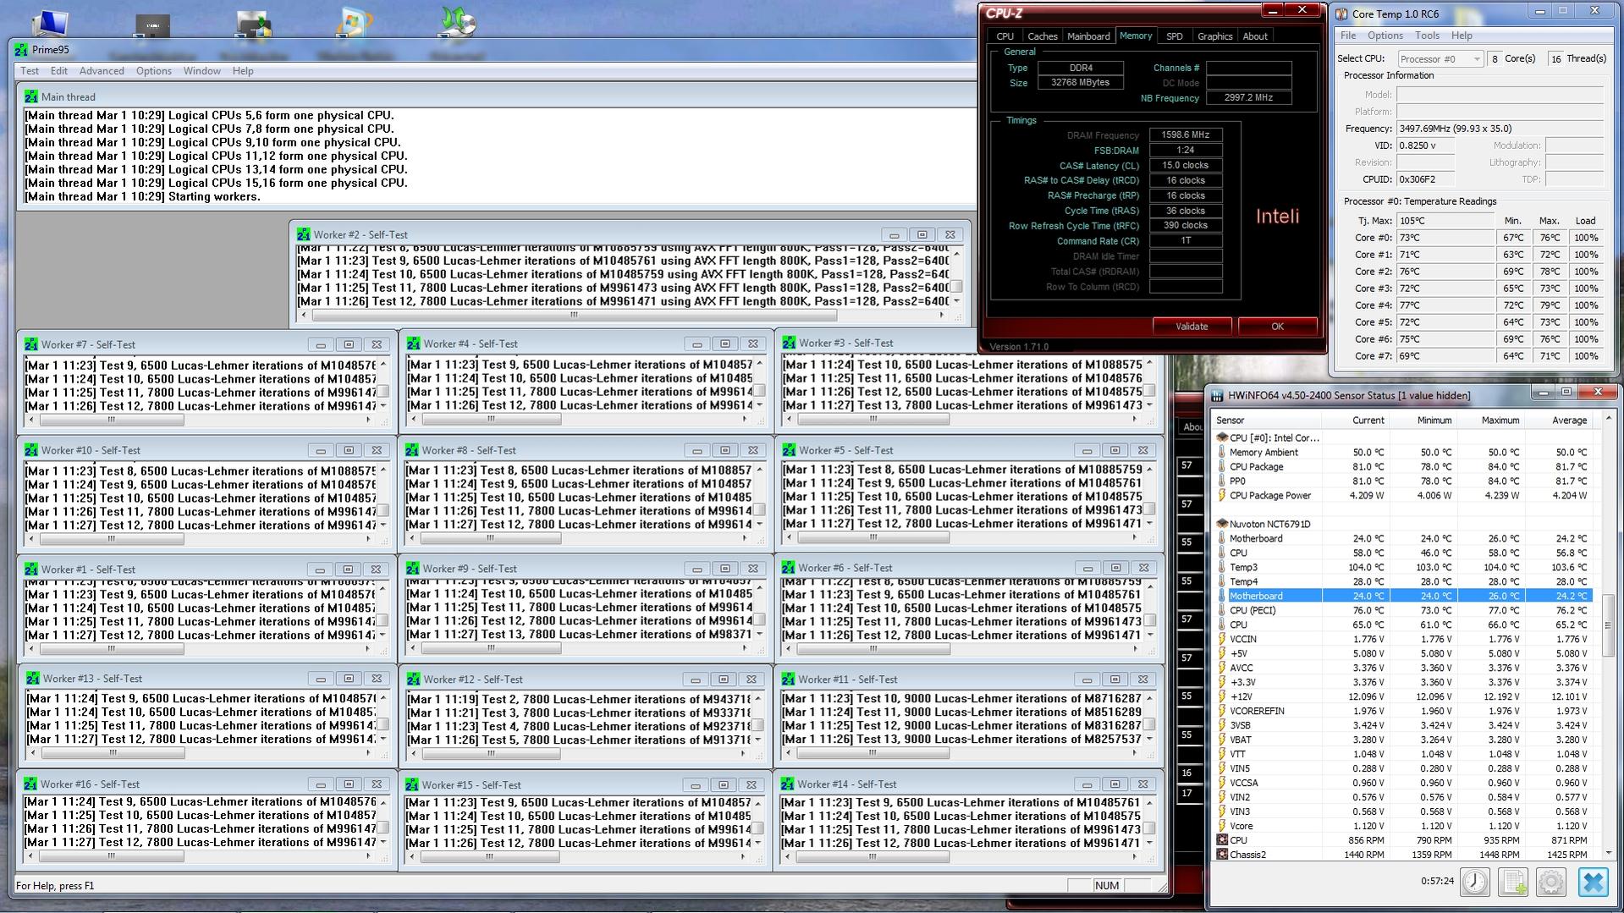Click the CPUID value 0x306F2
The height and width of the screenshot is (913, 1624).
click(x=1425, y=179)
